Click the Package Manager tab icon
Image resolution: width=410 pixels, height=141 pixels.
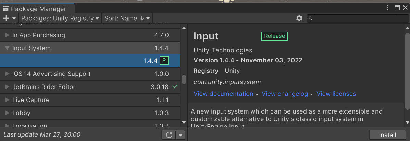point(6,9)
